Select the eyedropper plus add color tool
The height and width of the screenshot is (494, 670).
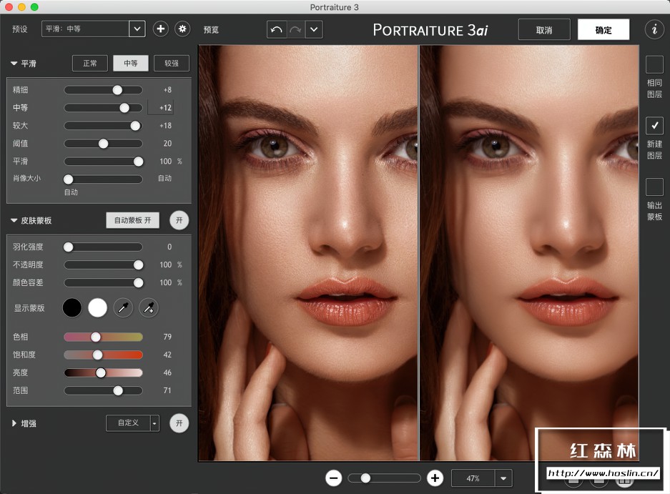click(x=149, y=308)
